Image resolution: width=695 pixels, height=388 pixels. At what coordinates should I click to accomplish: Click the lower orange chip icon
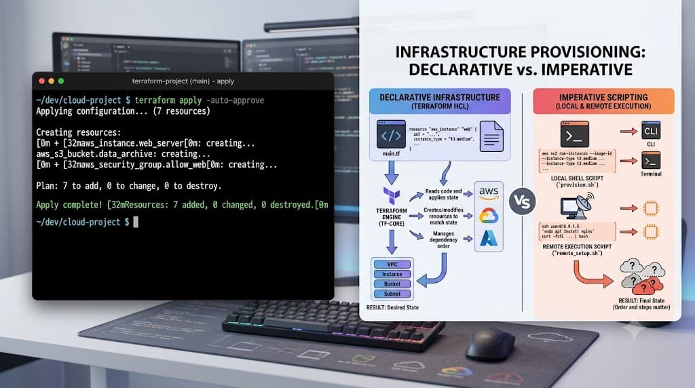pyautogui.click(x=651, y=232)
